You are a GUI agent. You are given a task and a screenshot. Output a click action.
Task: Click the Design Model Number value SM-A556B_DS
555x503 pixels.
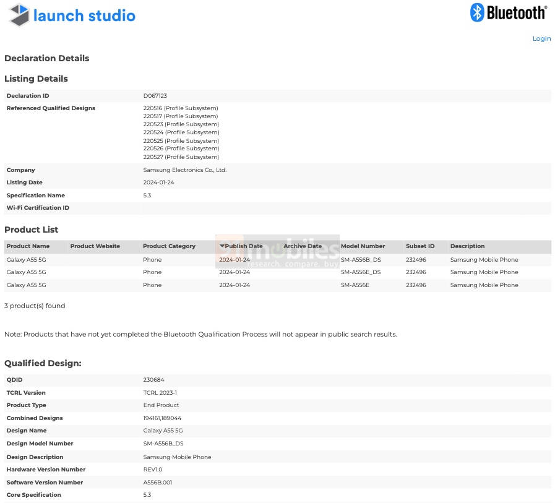pos(163,443)
